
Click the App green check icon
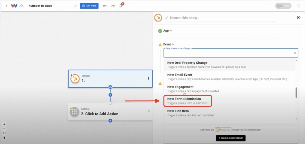[160, 31]
